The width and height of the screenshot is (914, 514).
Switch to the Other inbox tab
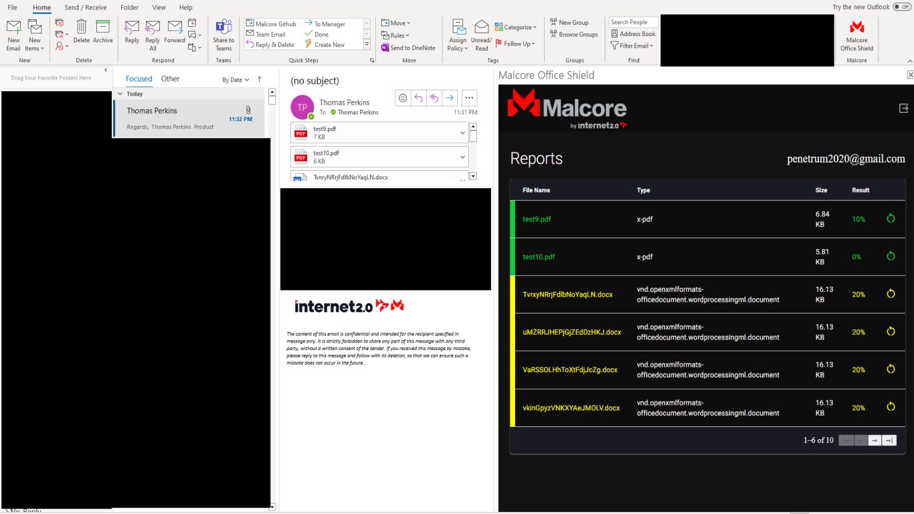tap(170, 79)
